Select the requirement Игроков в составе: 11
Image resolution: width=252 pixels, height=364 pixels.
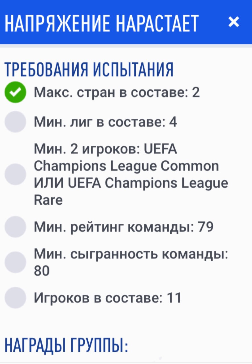coord(108,298)
